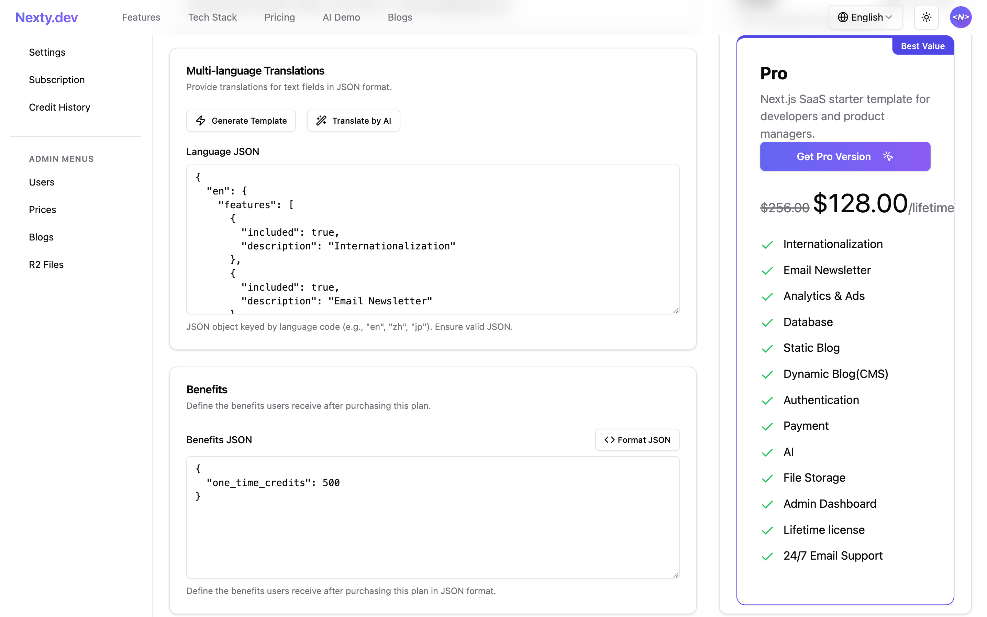Select Prices under Admin Menus
Image resolution: width=987 pixels, height=617 pixels.
coord(43,209)
